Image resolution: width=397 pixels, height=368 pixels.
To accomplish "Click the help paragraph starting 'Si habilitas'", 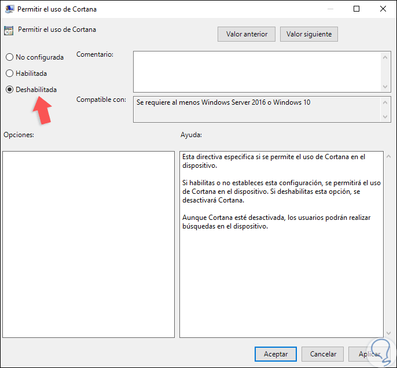I will (281, 192).
